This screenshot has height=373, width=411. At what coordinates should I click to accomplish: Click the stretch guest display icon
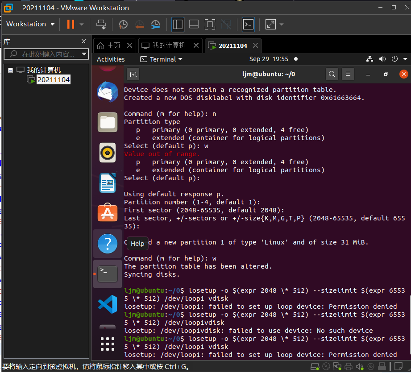(x=270, y=25)
